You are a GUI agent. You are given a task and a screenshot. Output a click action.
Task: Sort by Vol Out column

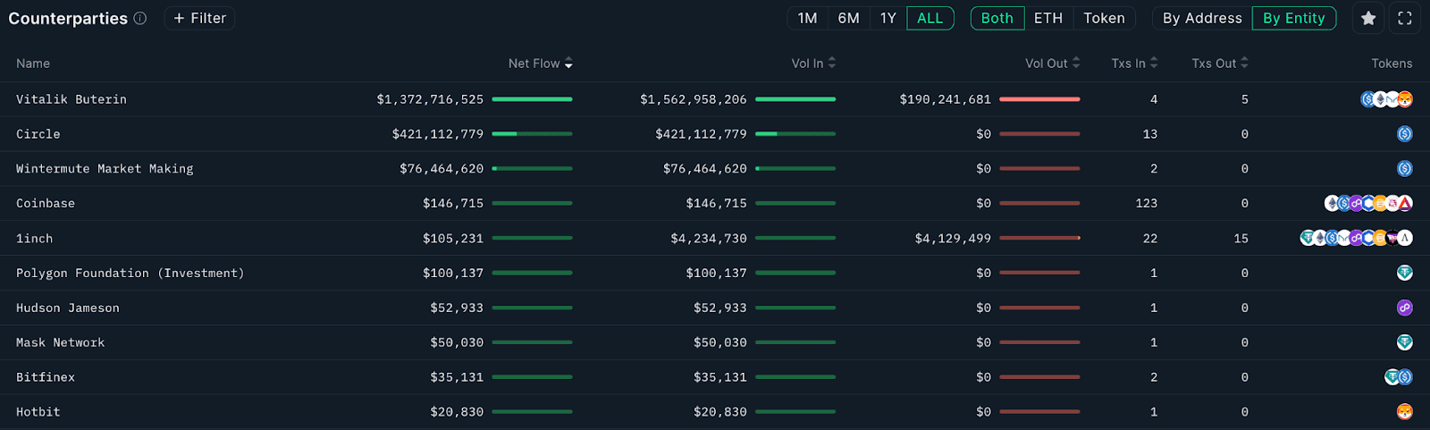1053,63
